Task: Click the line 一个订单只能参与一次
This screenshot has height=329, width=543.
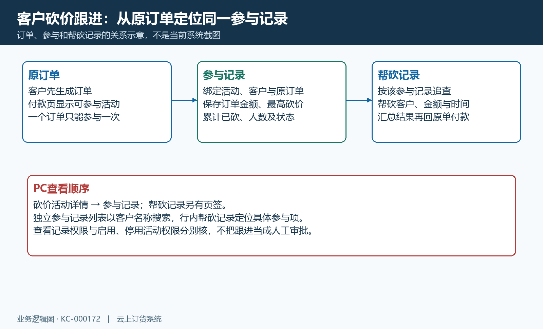Action: (x=74, y=117)
